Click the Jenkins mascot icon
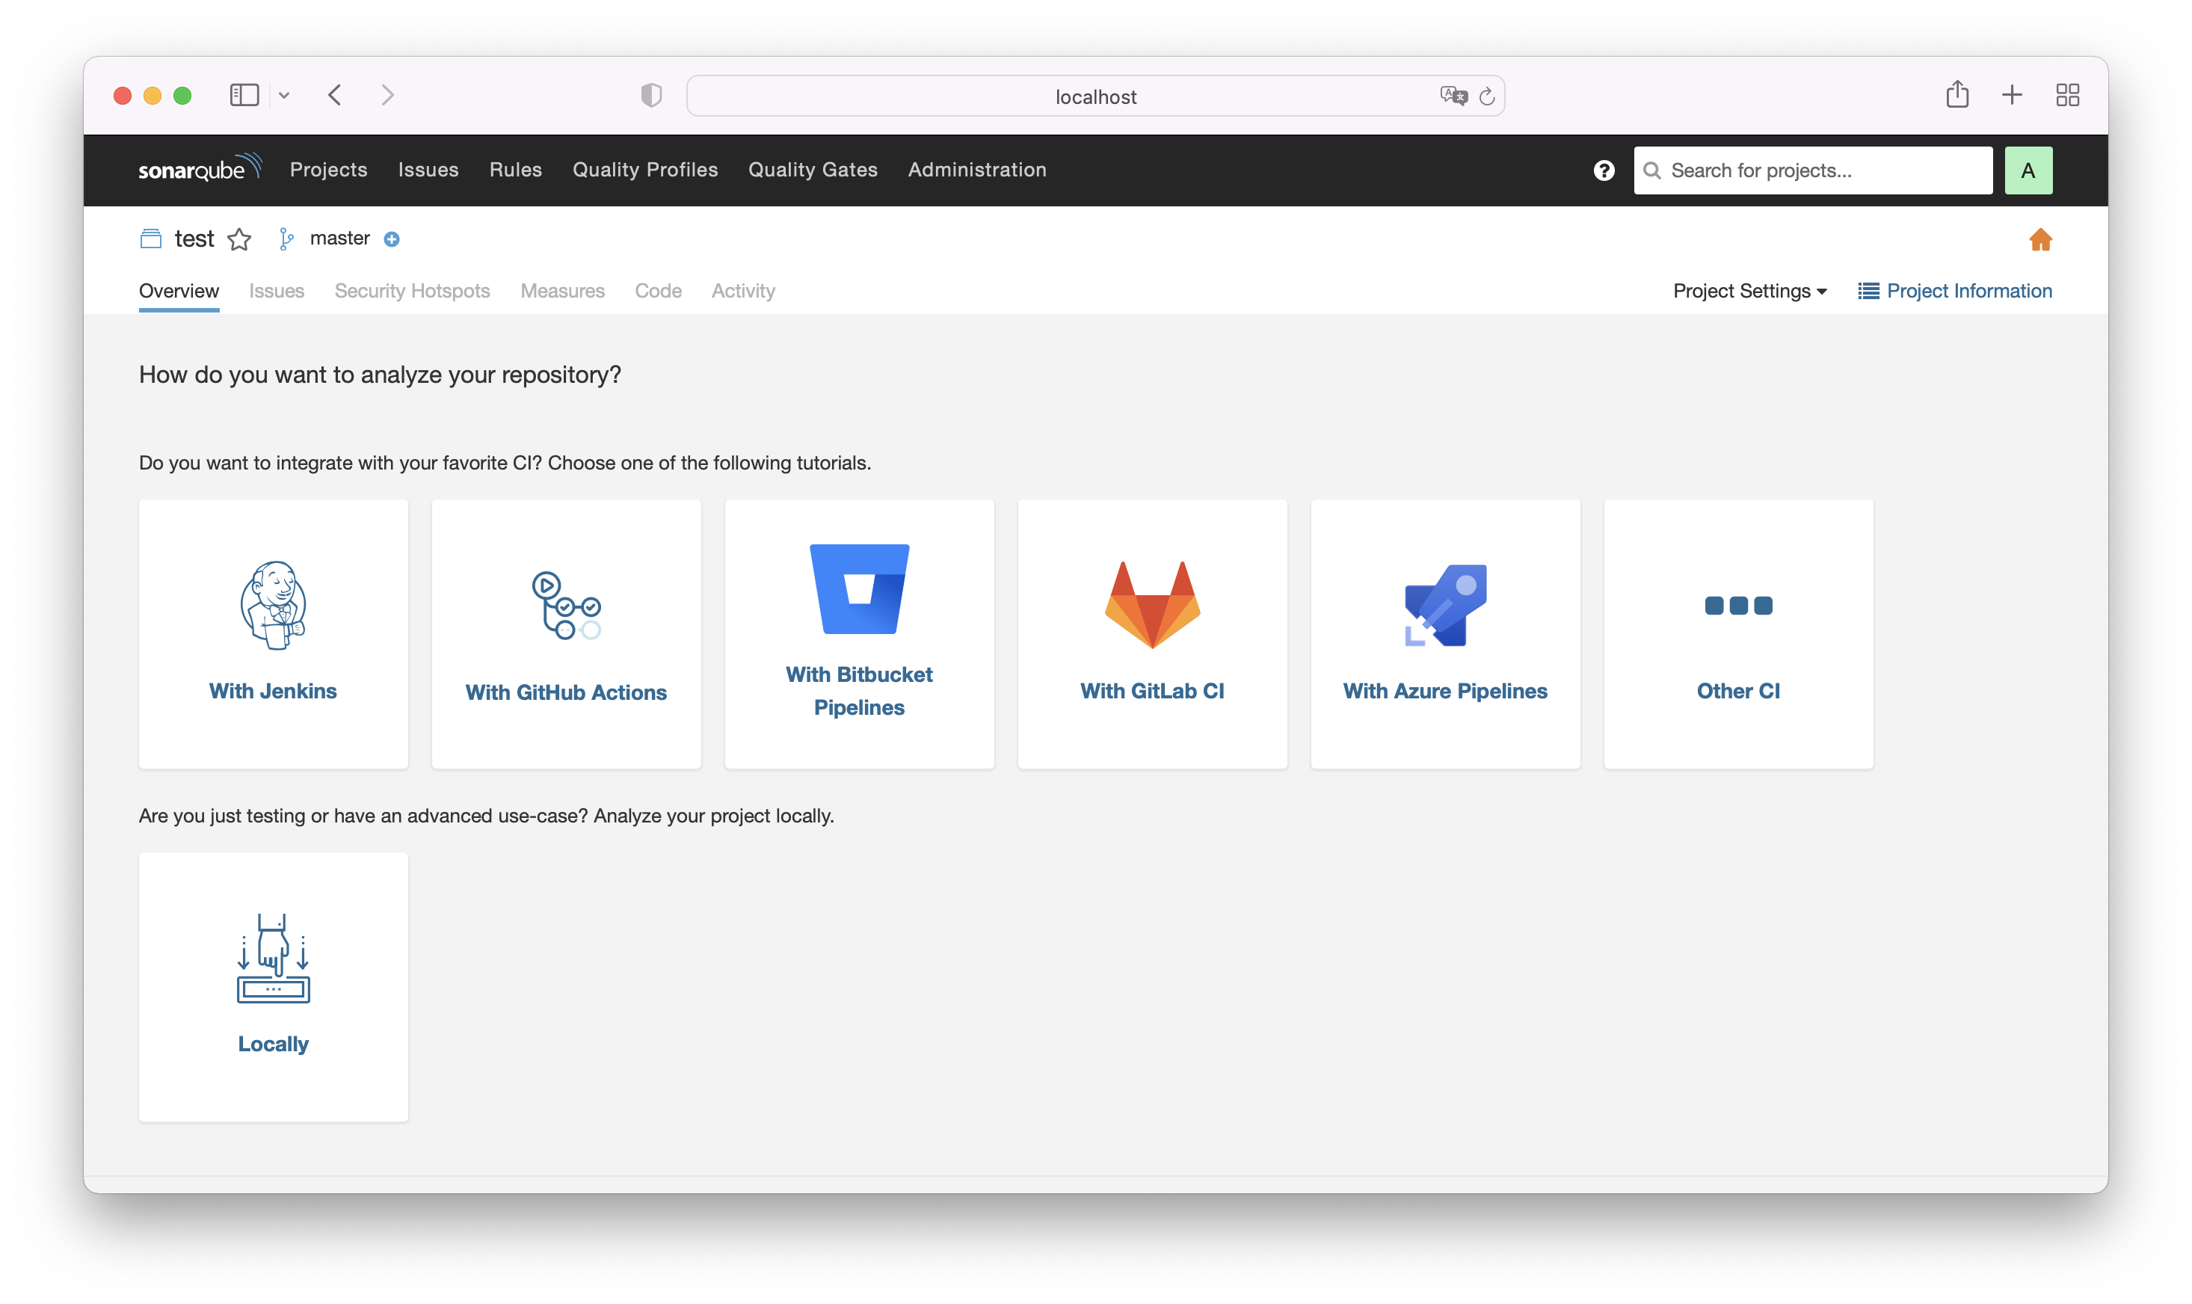Screen dimensions: 2192x1304 pos(273,605)
